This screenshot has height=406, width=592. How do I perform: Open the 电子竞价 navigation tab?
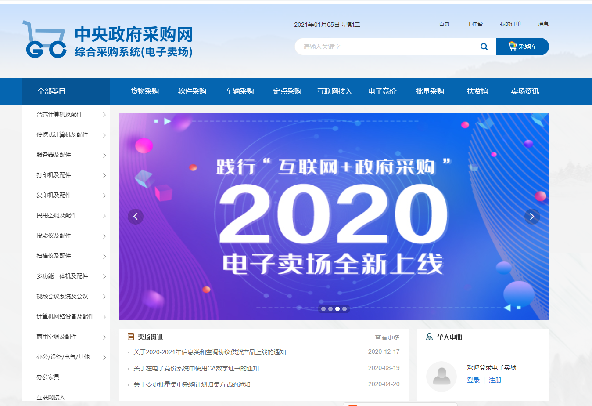click(x=382, y=91)
